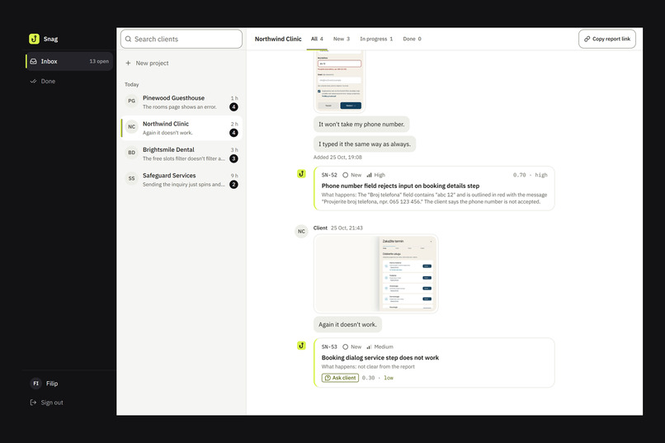Click the SN-52 ticket ID

(329, 175)
